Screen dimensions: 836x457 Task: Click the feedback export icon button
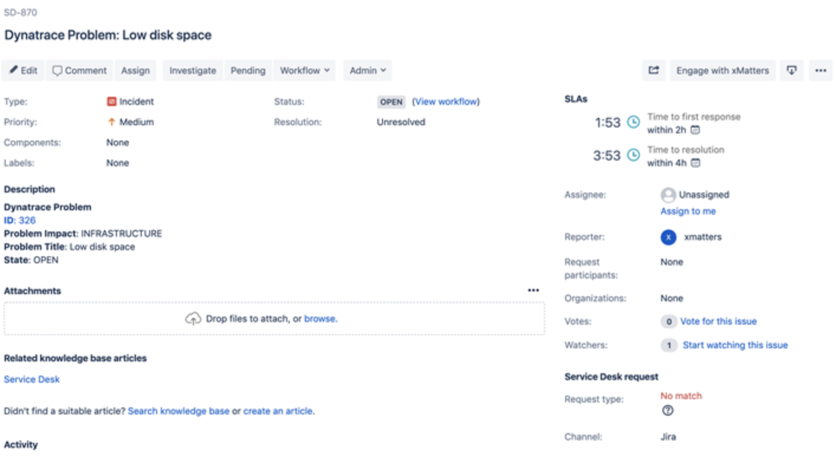coord(792,70)
